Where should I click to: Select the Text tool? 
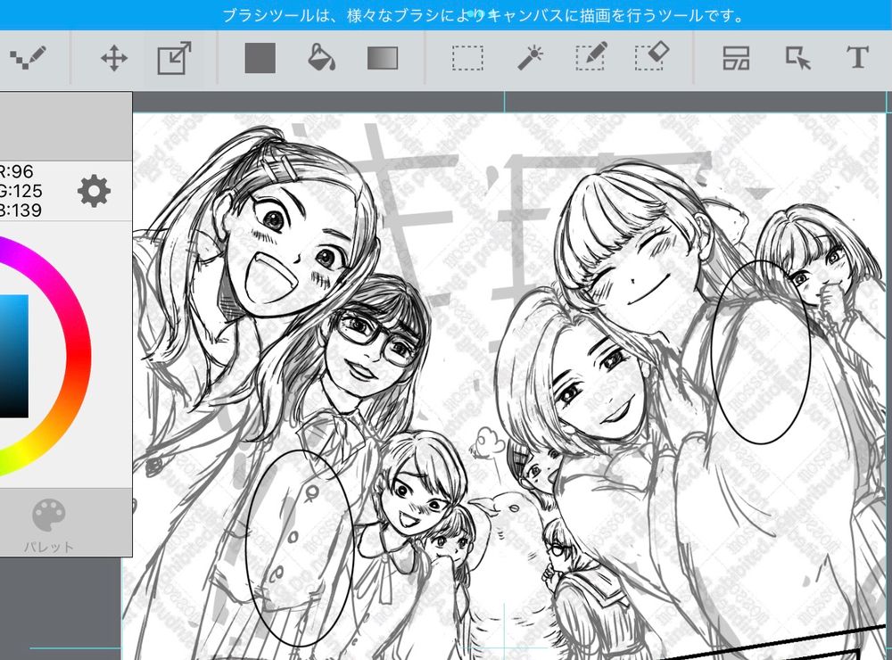coord(857,57)
